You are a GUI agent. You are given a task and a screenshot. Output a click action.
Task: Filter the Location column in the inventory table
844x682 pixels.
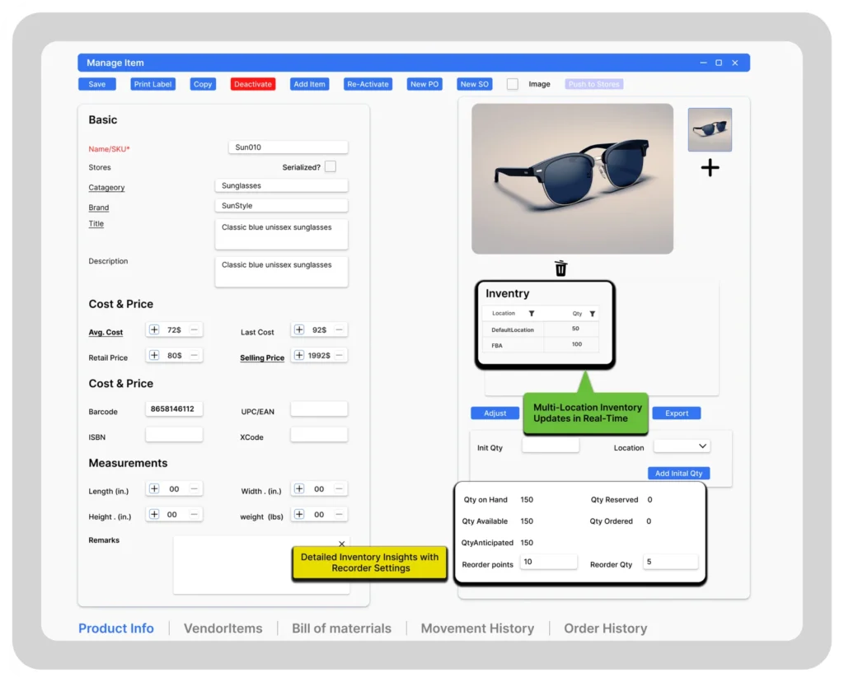coord(532,314)
